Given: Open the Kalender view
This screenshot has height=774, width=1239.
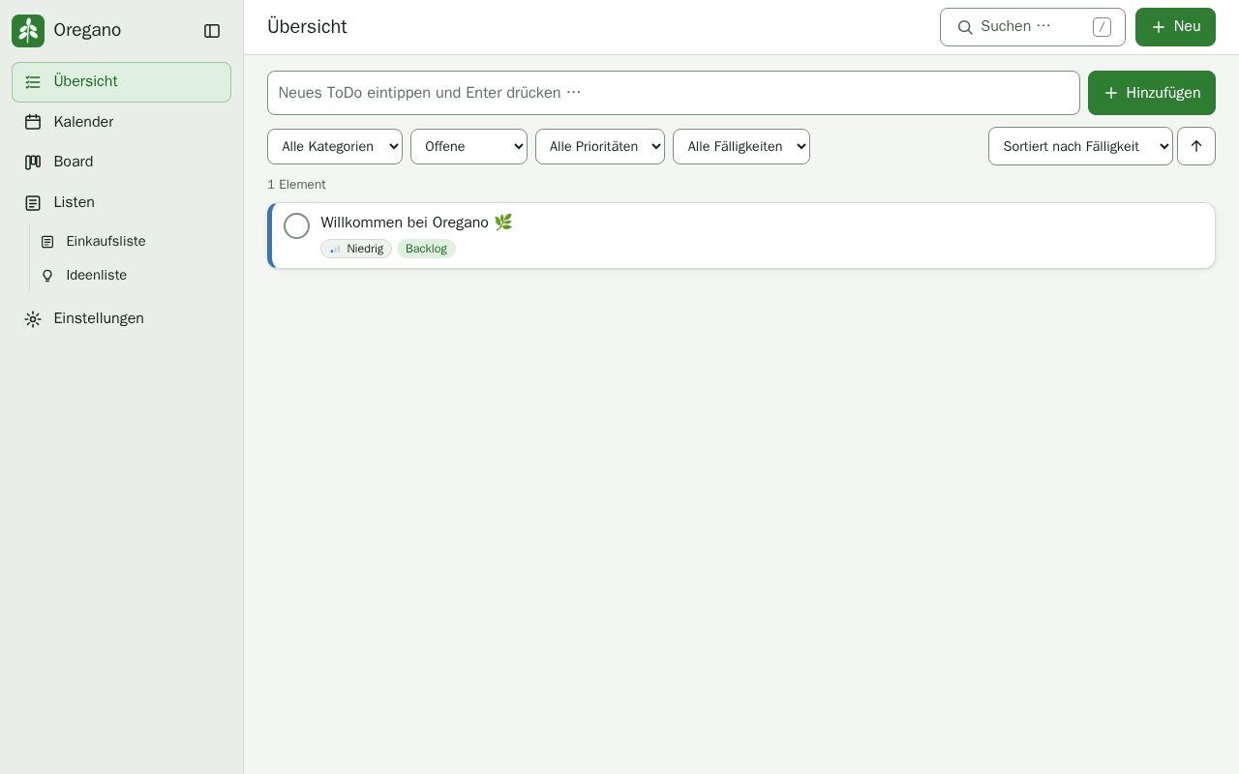Looking at the screenshot, I should (121, 122).
